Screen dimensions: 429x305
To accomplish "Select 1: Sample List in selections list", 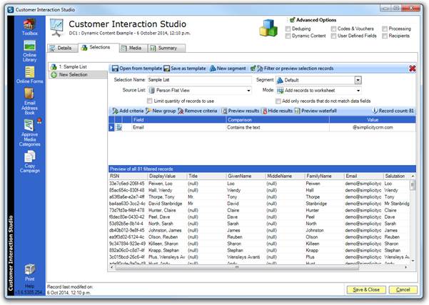I will click(x=78, y=67).
